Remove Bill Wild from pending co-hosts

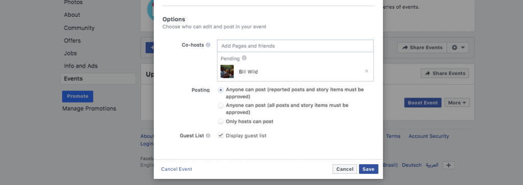click(x=367, y=71)
